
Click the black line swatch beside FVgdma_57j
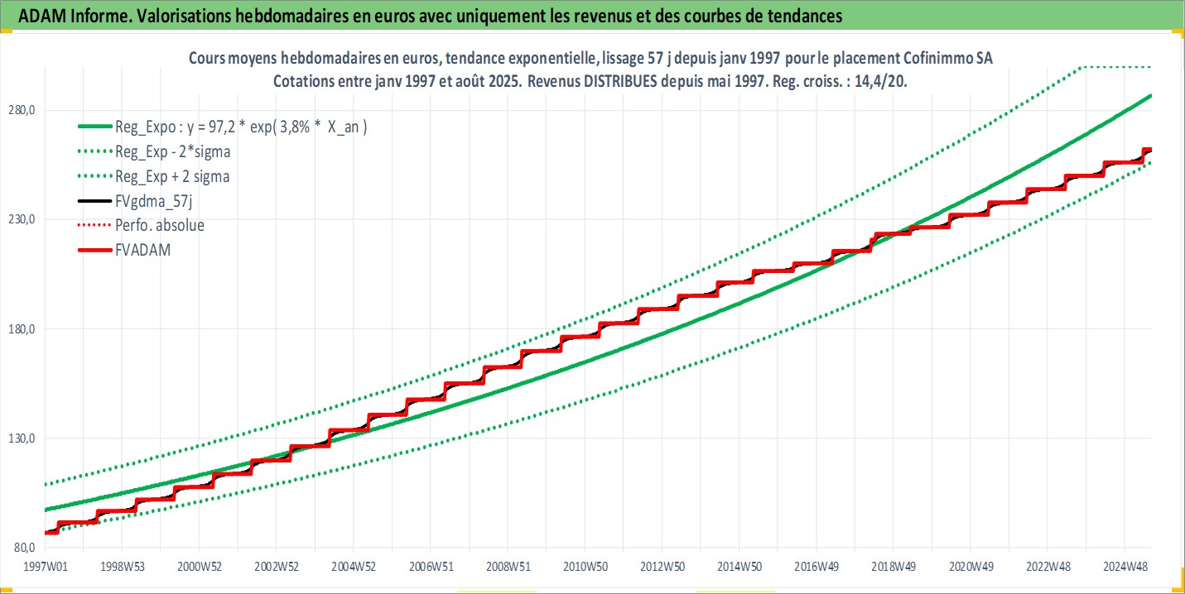[x=94, y=201]
